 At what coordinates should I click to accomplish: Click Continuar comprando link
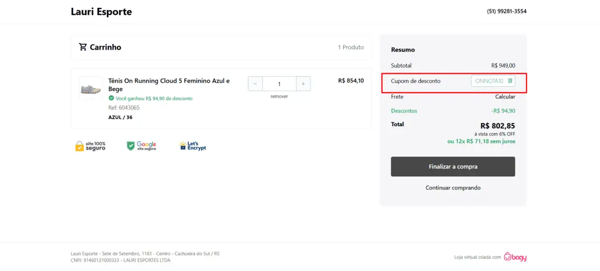point(453,188)
